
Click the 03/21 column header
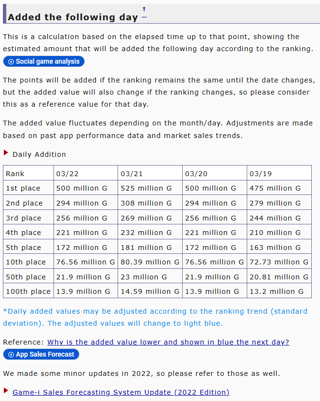[150, 173]
